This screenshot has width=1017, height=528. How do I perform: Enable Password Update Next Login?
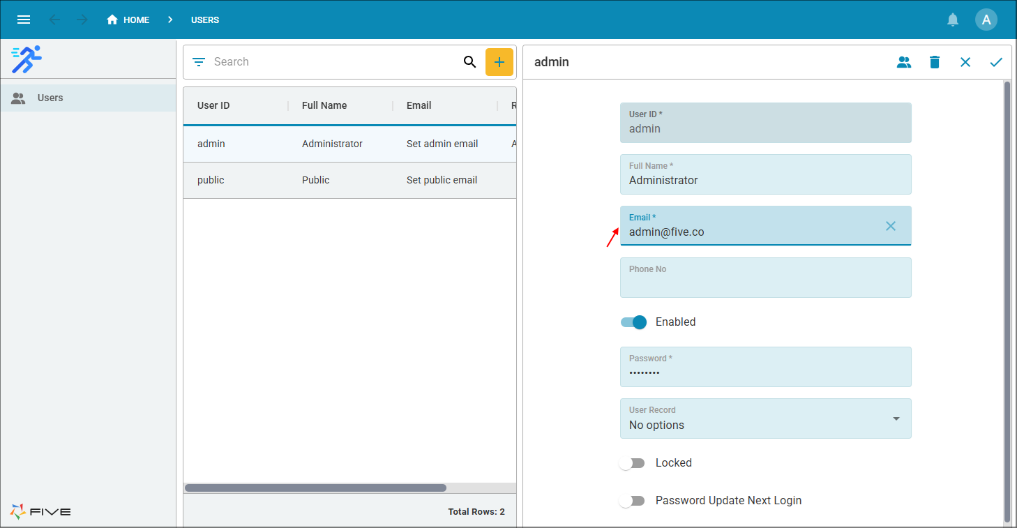click(633, 500)
